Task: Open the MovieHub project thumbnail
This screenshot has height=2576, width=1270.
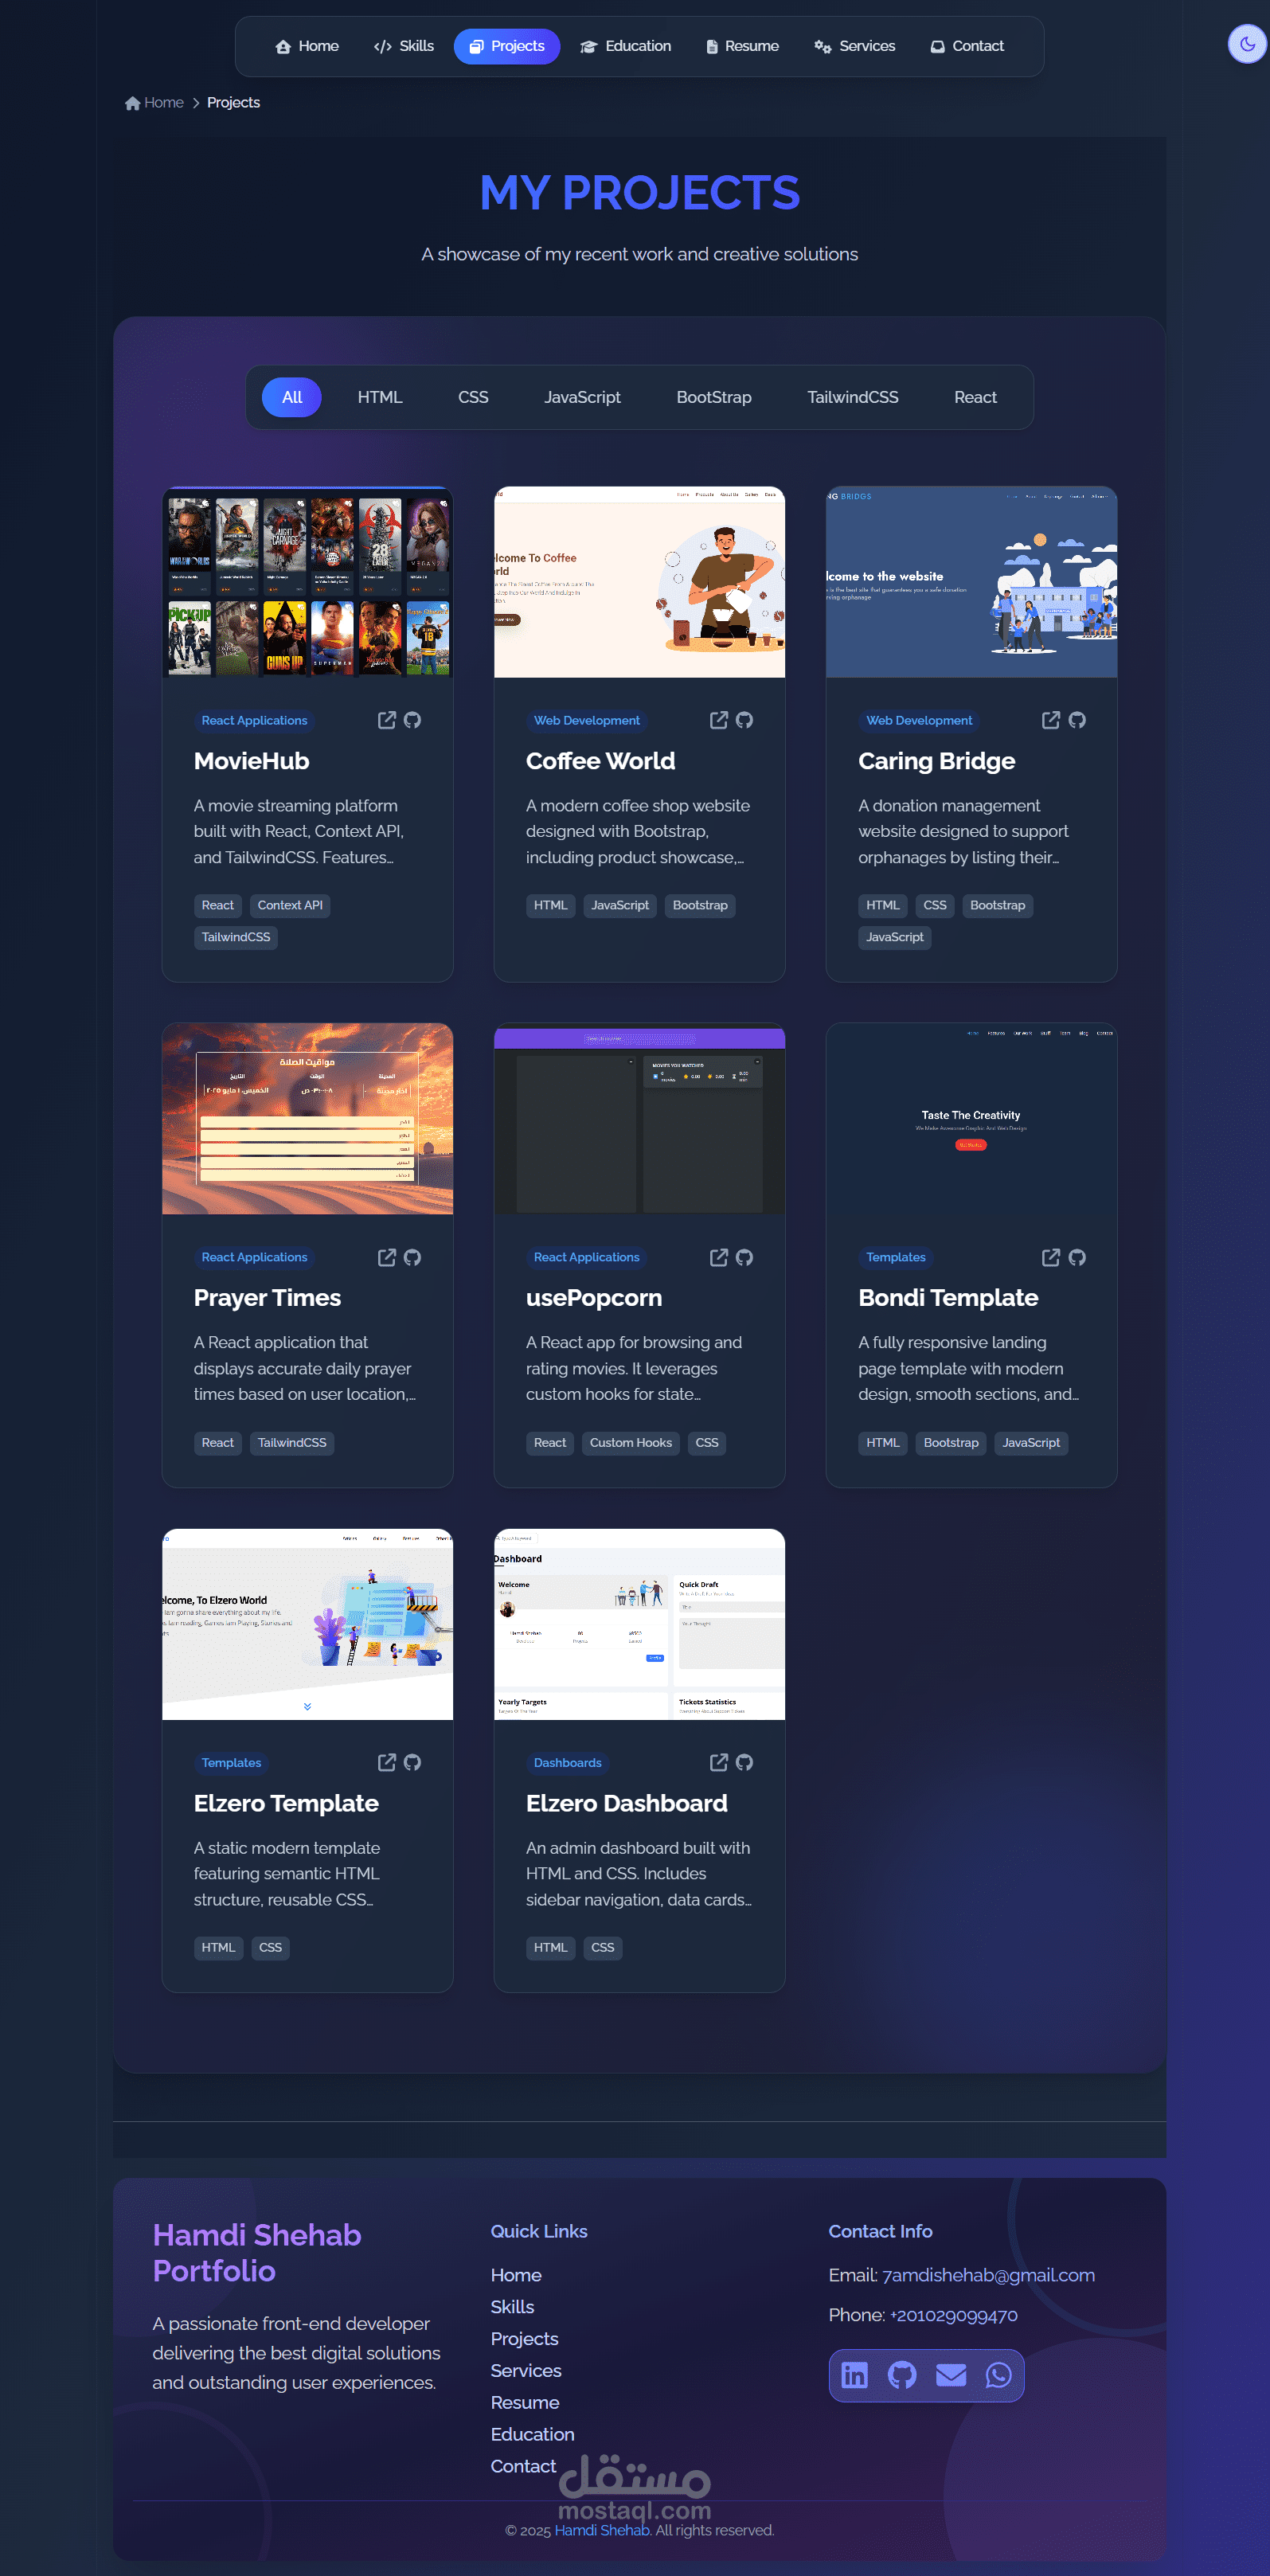Action: pos(308,582)
